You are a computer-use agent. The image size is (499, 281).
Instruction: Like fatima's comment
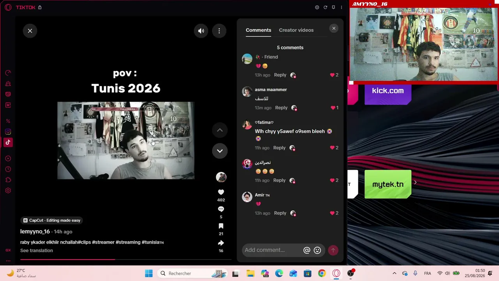(x=332, y=148)
